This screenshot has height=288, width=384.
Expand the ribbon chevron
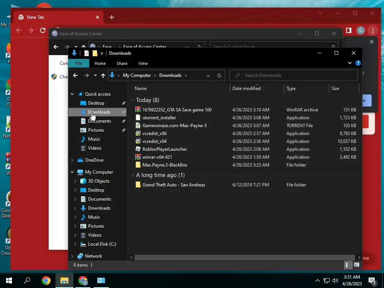[x=350, y=63]
